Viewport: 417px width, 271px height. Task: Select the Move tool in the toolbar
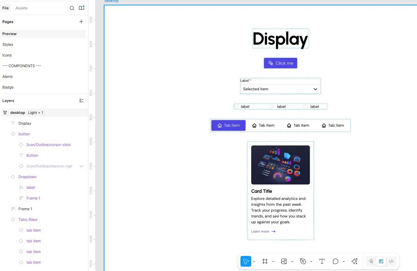pos(246,261)
